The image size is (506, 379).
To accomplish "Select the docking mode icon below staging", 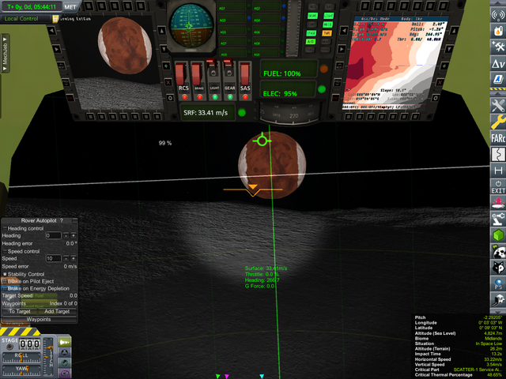I will pyautogui.click(x=65, y=352).
